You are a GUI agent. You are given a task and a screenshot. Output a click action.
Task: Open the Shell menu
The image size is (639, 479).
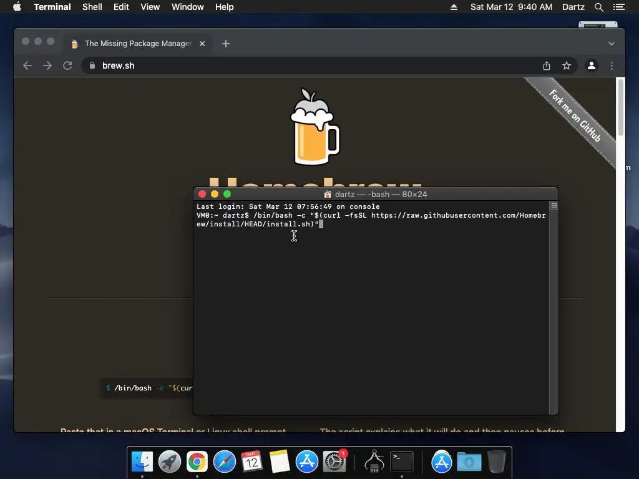pos(92,7)
